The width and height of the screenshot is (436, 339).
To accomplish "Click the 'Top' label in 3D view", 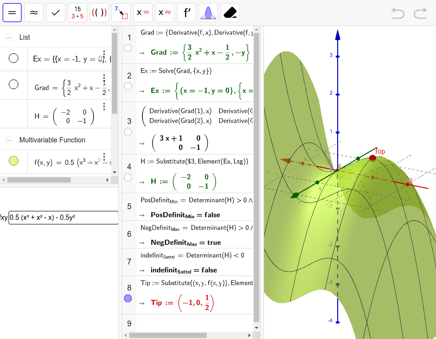I will pyautogui.click(x=379, y=152).
